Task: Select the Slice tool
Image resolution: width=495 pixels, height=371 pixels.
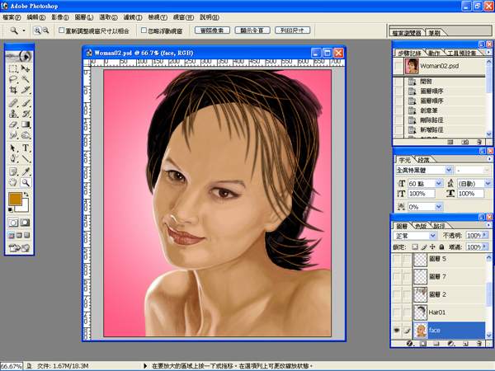Action: click(26, 90)
